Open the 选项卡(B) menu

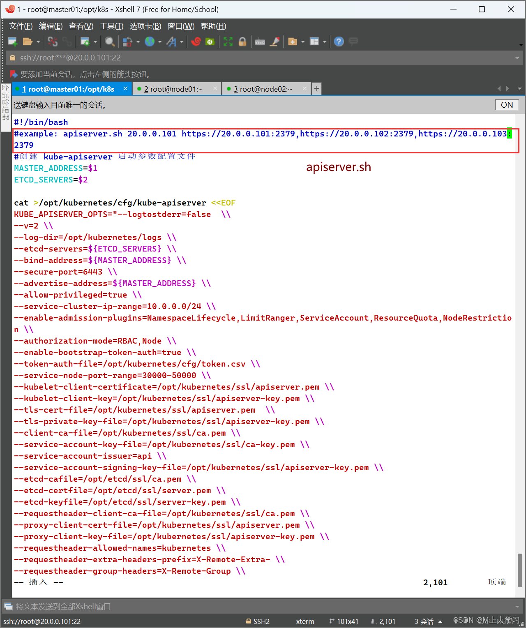(145, 26)
